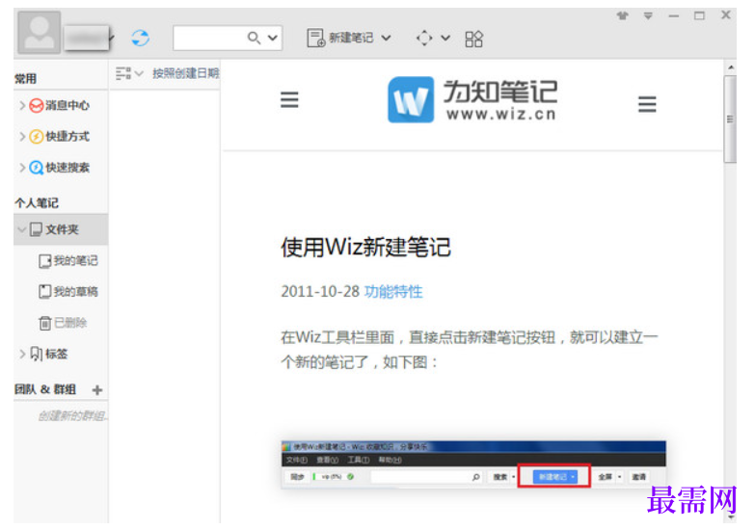Open the list view mode dropdown chevron
Viewport: 755px width, 530px height.
pyautogui.click(x=139, y=73)
